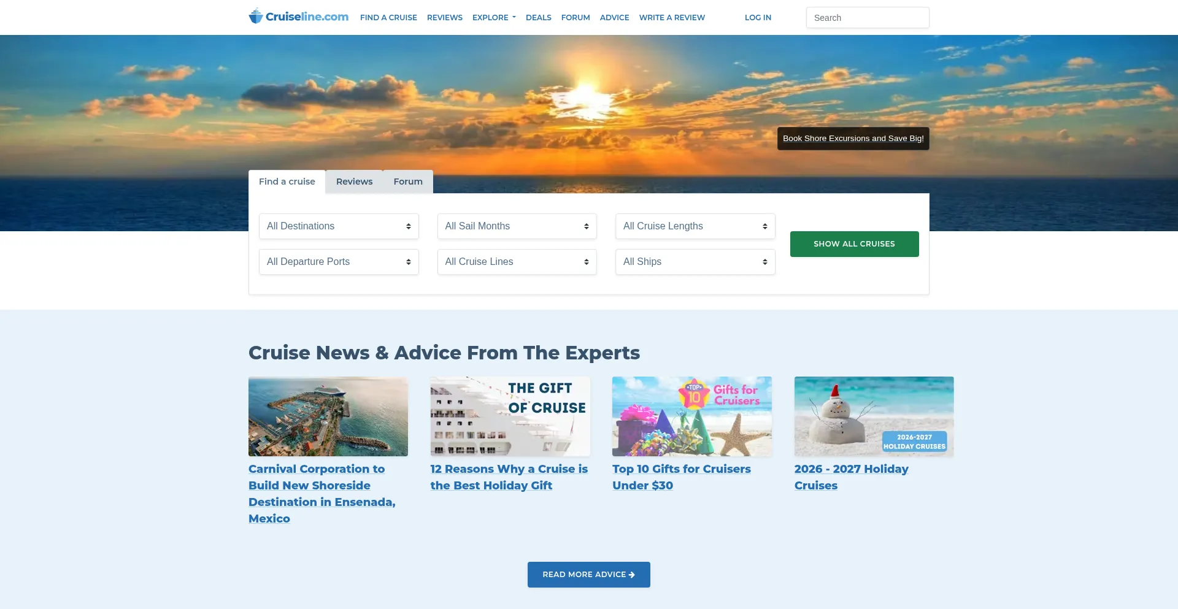Expand the All Cruise Lines dropdown
Image resolution: width=1178 pixels, height=609 pixels.
tap(517, 262)
